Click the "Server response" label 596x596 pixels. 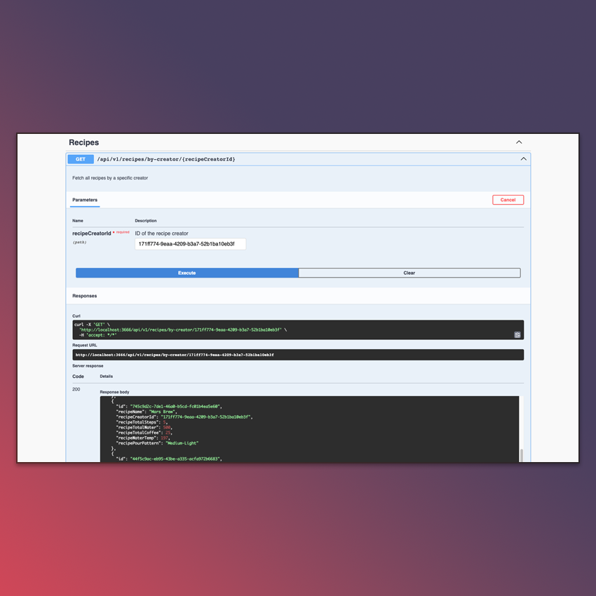pos(88,365)
